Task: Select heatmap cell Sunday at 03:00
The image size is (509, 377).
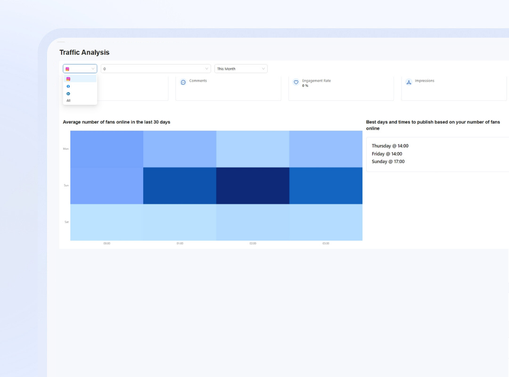Action: [x=326, y=186]
